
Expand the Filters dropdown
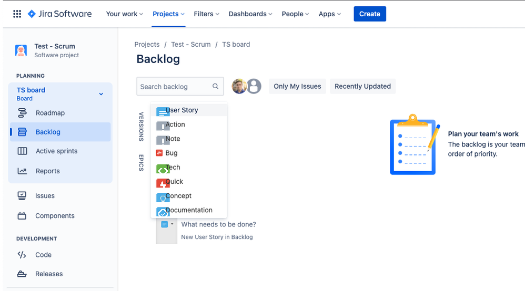coord(207,14)
